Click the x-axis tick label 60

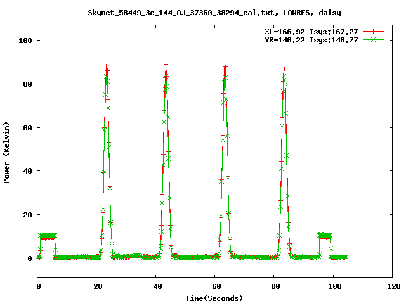[216, 286]
